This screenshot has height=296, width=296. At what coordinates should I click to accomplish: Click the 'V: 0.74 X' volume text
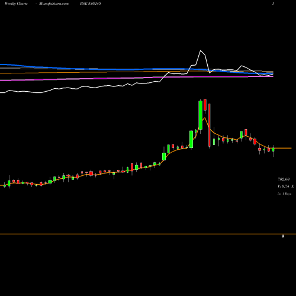click(286, 186)
